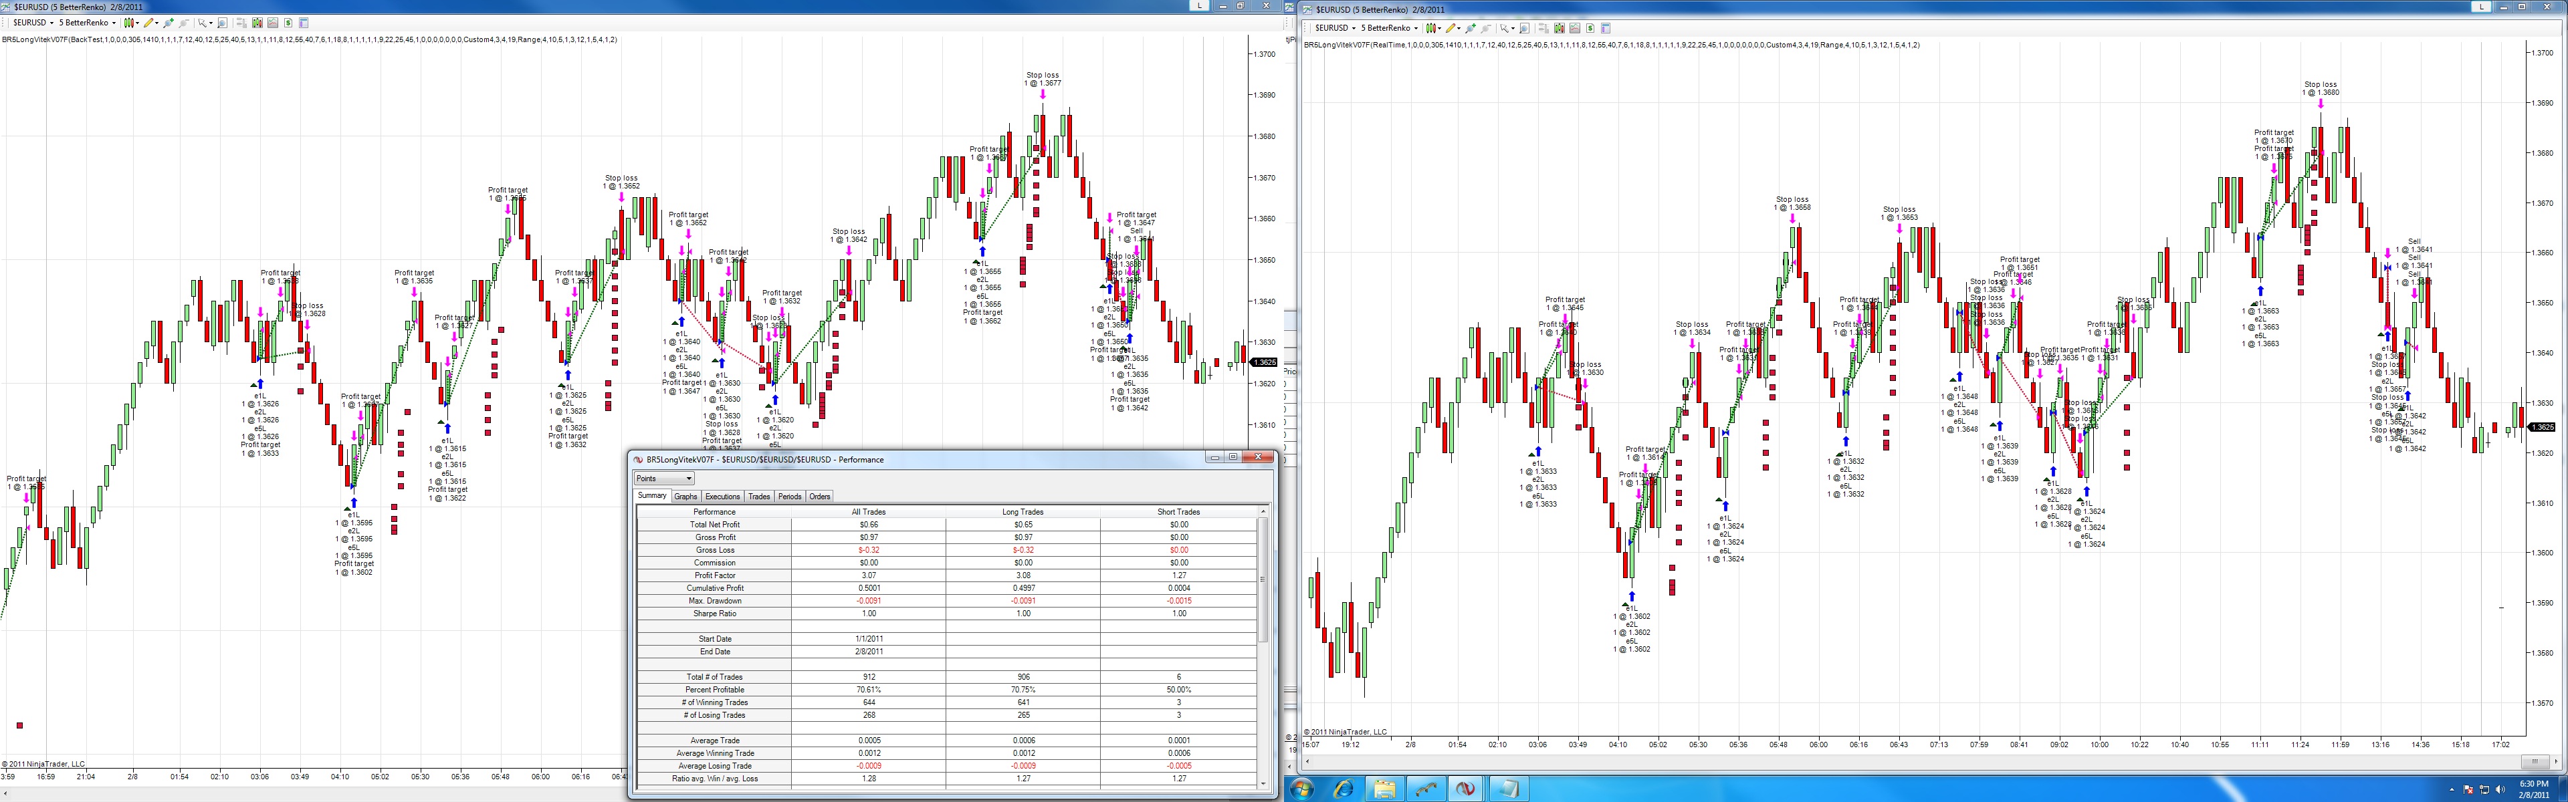
Task: Click NinjaTrader logo in Performance window title
Action: (x=638, y=460)
